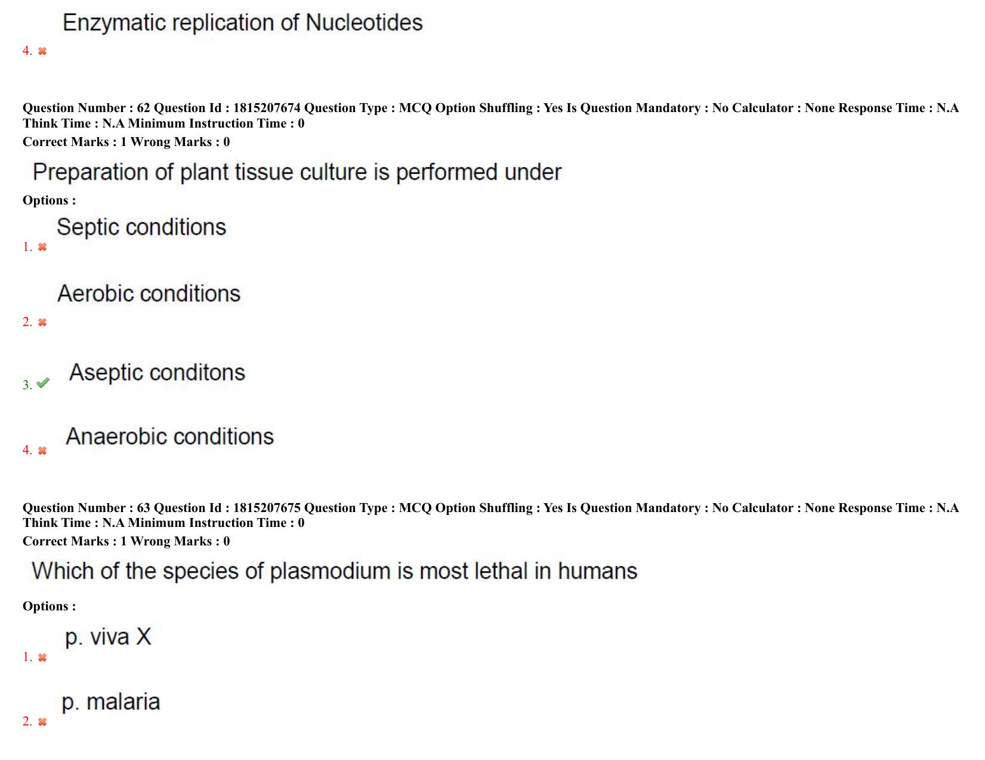The image size is (985, 760).
Task: Click red cross beside Septic conditions
Action: point(42,247)
